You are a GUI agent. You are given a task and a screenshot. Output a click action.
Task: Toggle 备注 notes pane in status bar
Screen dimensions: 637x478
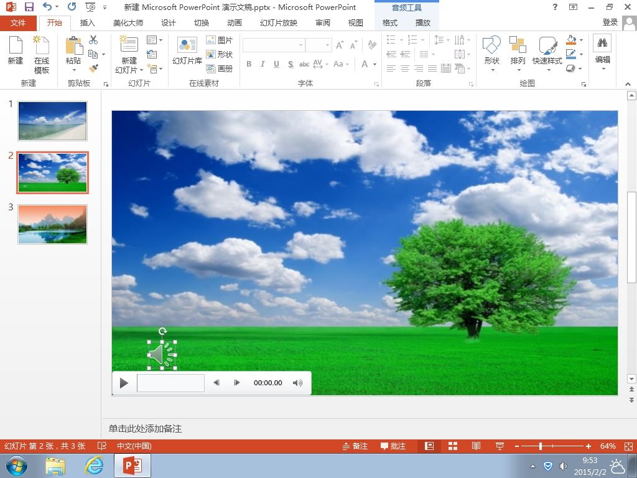tap(355, 446)
